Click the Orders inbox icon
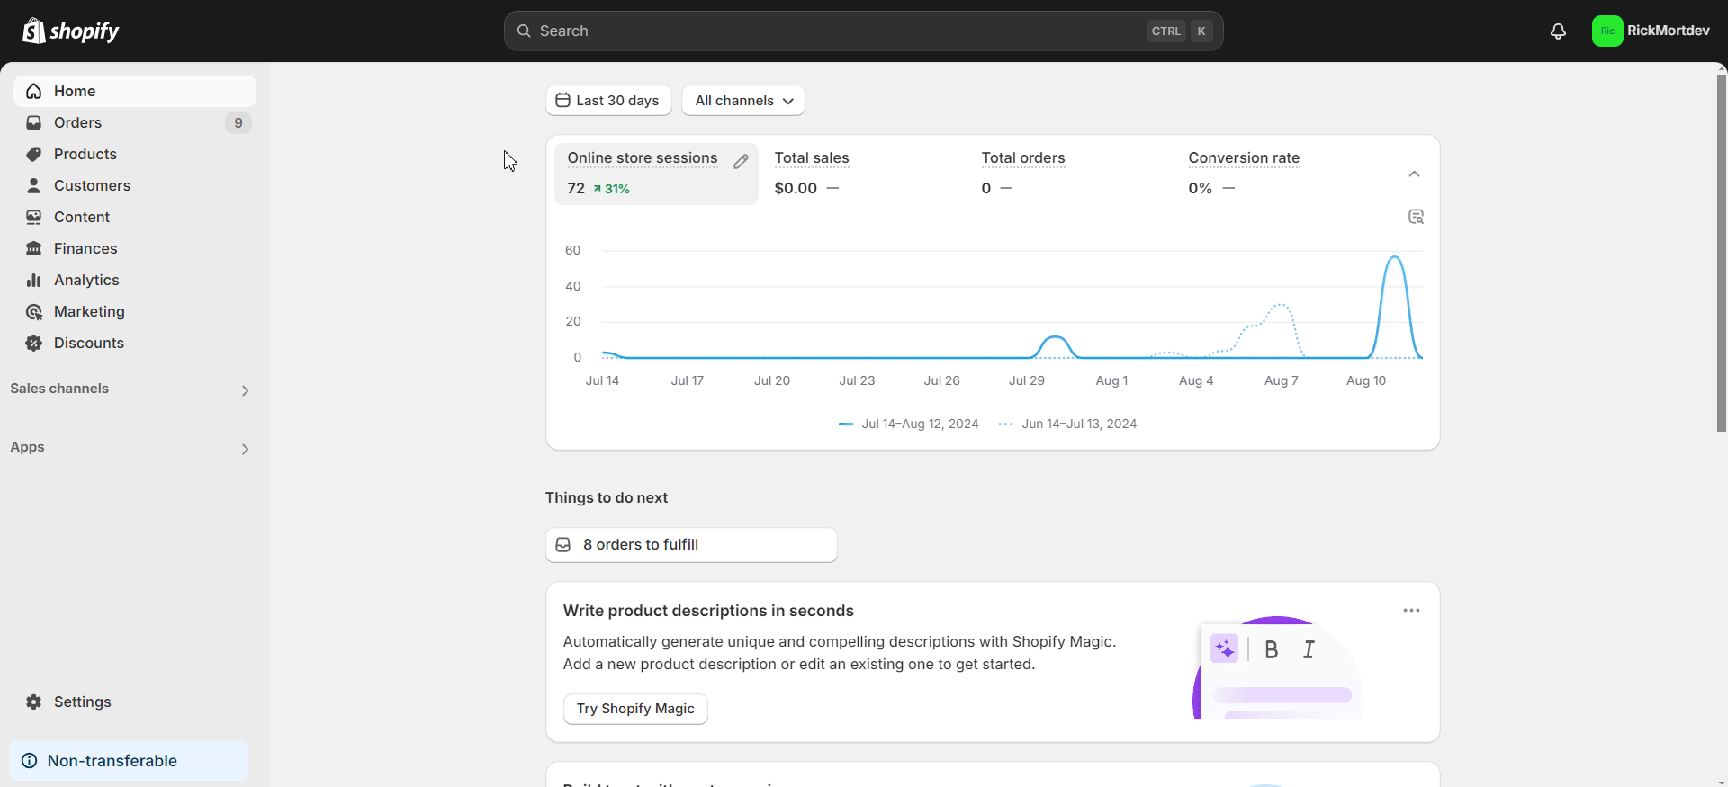The height and width of the screenshot is (787, 1728). pos(34,122)
